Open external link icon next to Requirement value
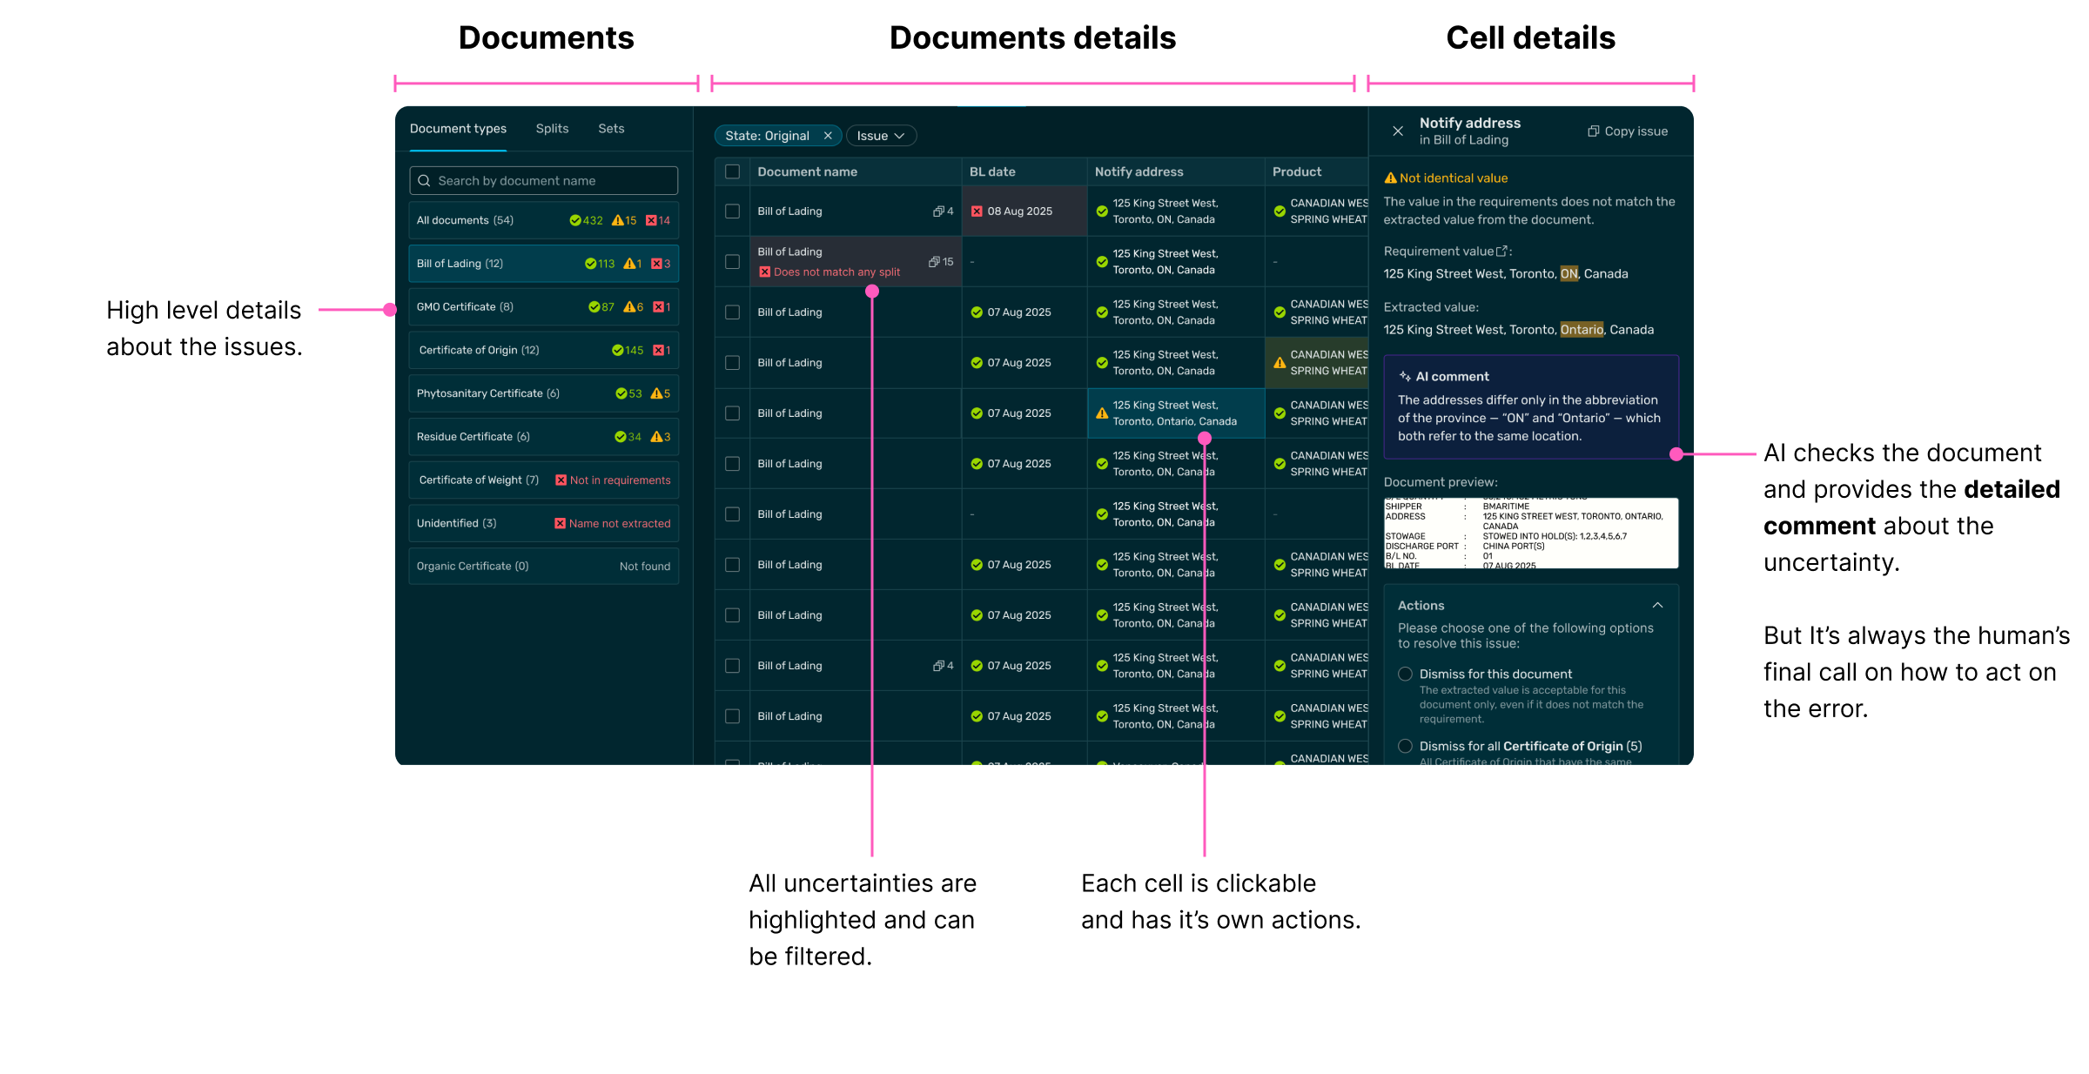2089x1074 pixels. pyautogui.click(x=1501, y=252)
